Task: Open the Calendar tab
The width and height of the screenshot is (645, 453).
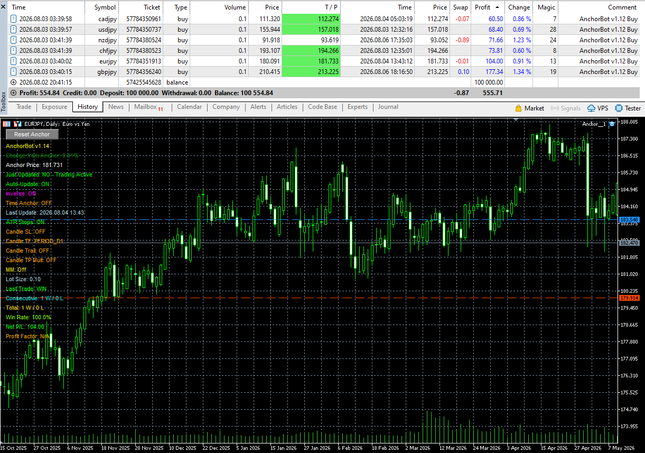Action: pyautogui.click(x=189, y=107)
